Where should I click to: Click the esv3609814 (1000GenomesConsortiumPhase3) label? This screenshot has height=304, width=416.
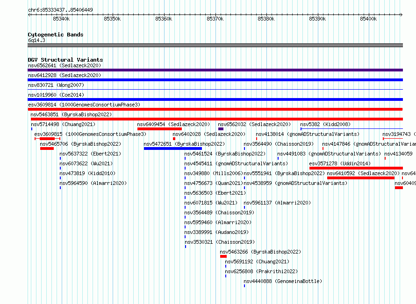click(x=84, y=105)
